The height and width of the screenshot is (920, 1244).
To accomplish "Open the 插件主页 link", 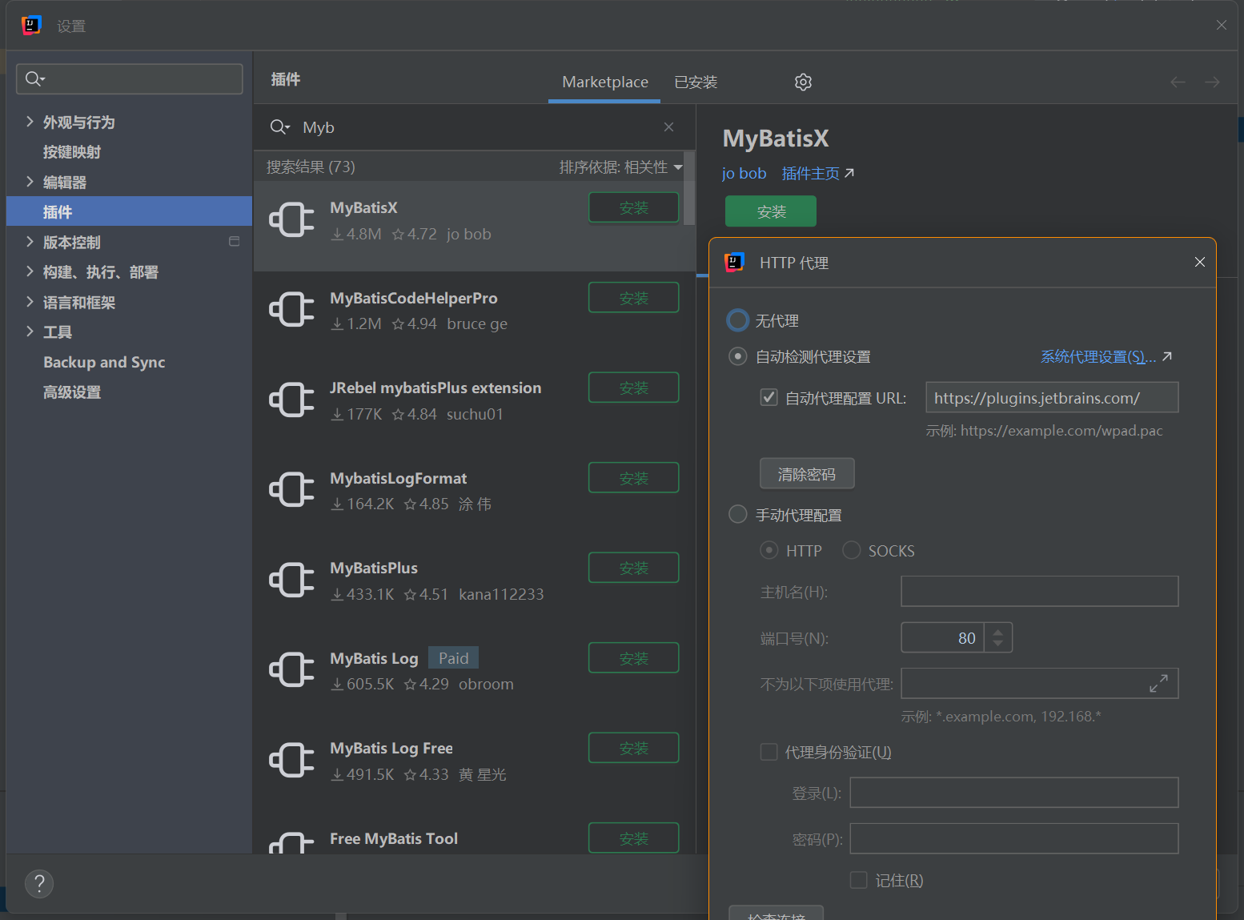I will click(x=810, y=173).
